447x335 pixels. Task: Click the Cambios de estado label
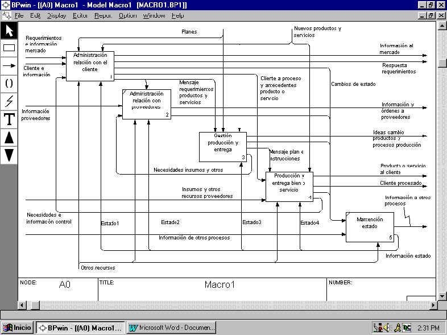click(x=353, y=84)
